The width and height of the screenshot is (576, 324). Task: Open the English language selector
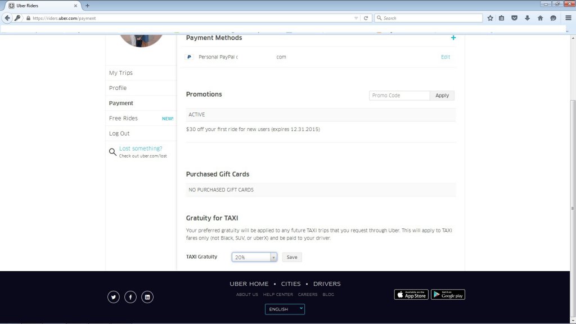pos(285,309)
